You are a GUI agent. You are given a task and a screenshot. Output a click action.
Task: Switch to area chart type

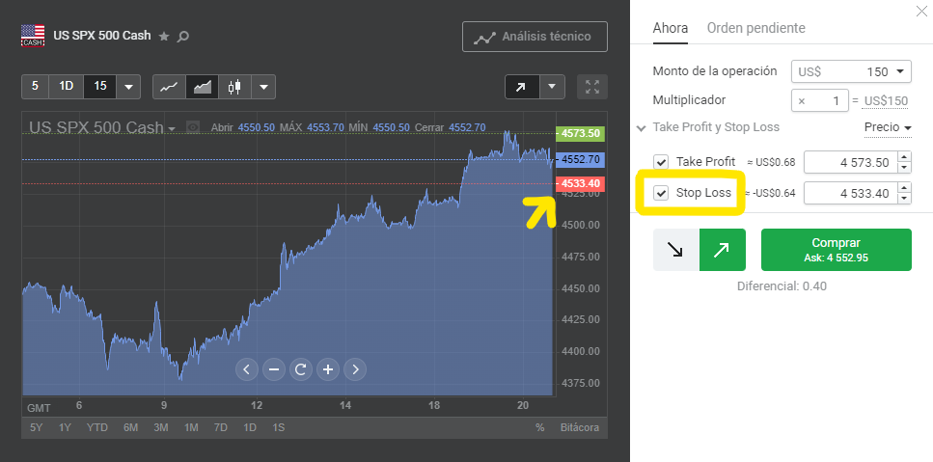click(x=203, y=87)
